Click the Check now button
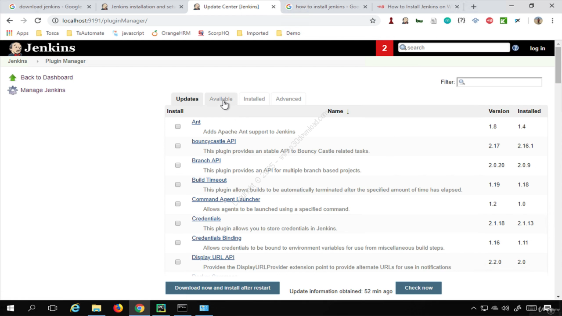Image resolution: width=562 pixels, height=316 pixels. coord(418,288)
